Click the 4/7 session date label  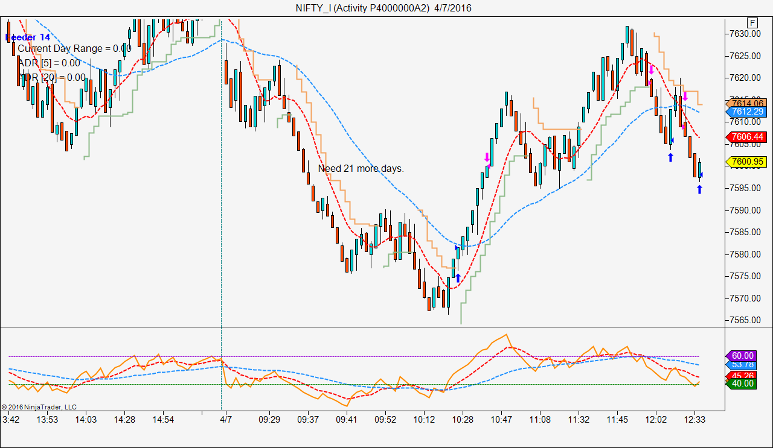(226, 420)
